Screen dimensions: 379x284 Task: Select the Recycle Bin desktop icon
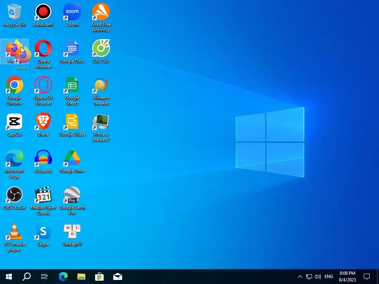[x=14, y=15]
